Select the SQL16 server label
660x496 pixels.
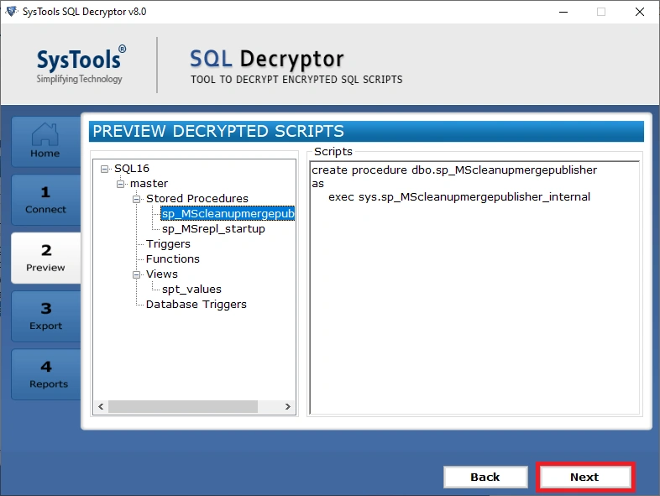(x=132, y=169)
